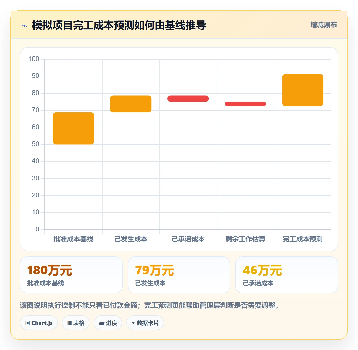Click the orange 已发生成本 bar

131,104
